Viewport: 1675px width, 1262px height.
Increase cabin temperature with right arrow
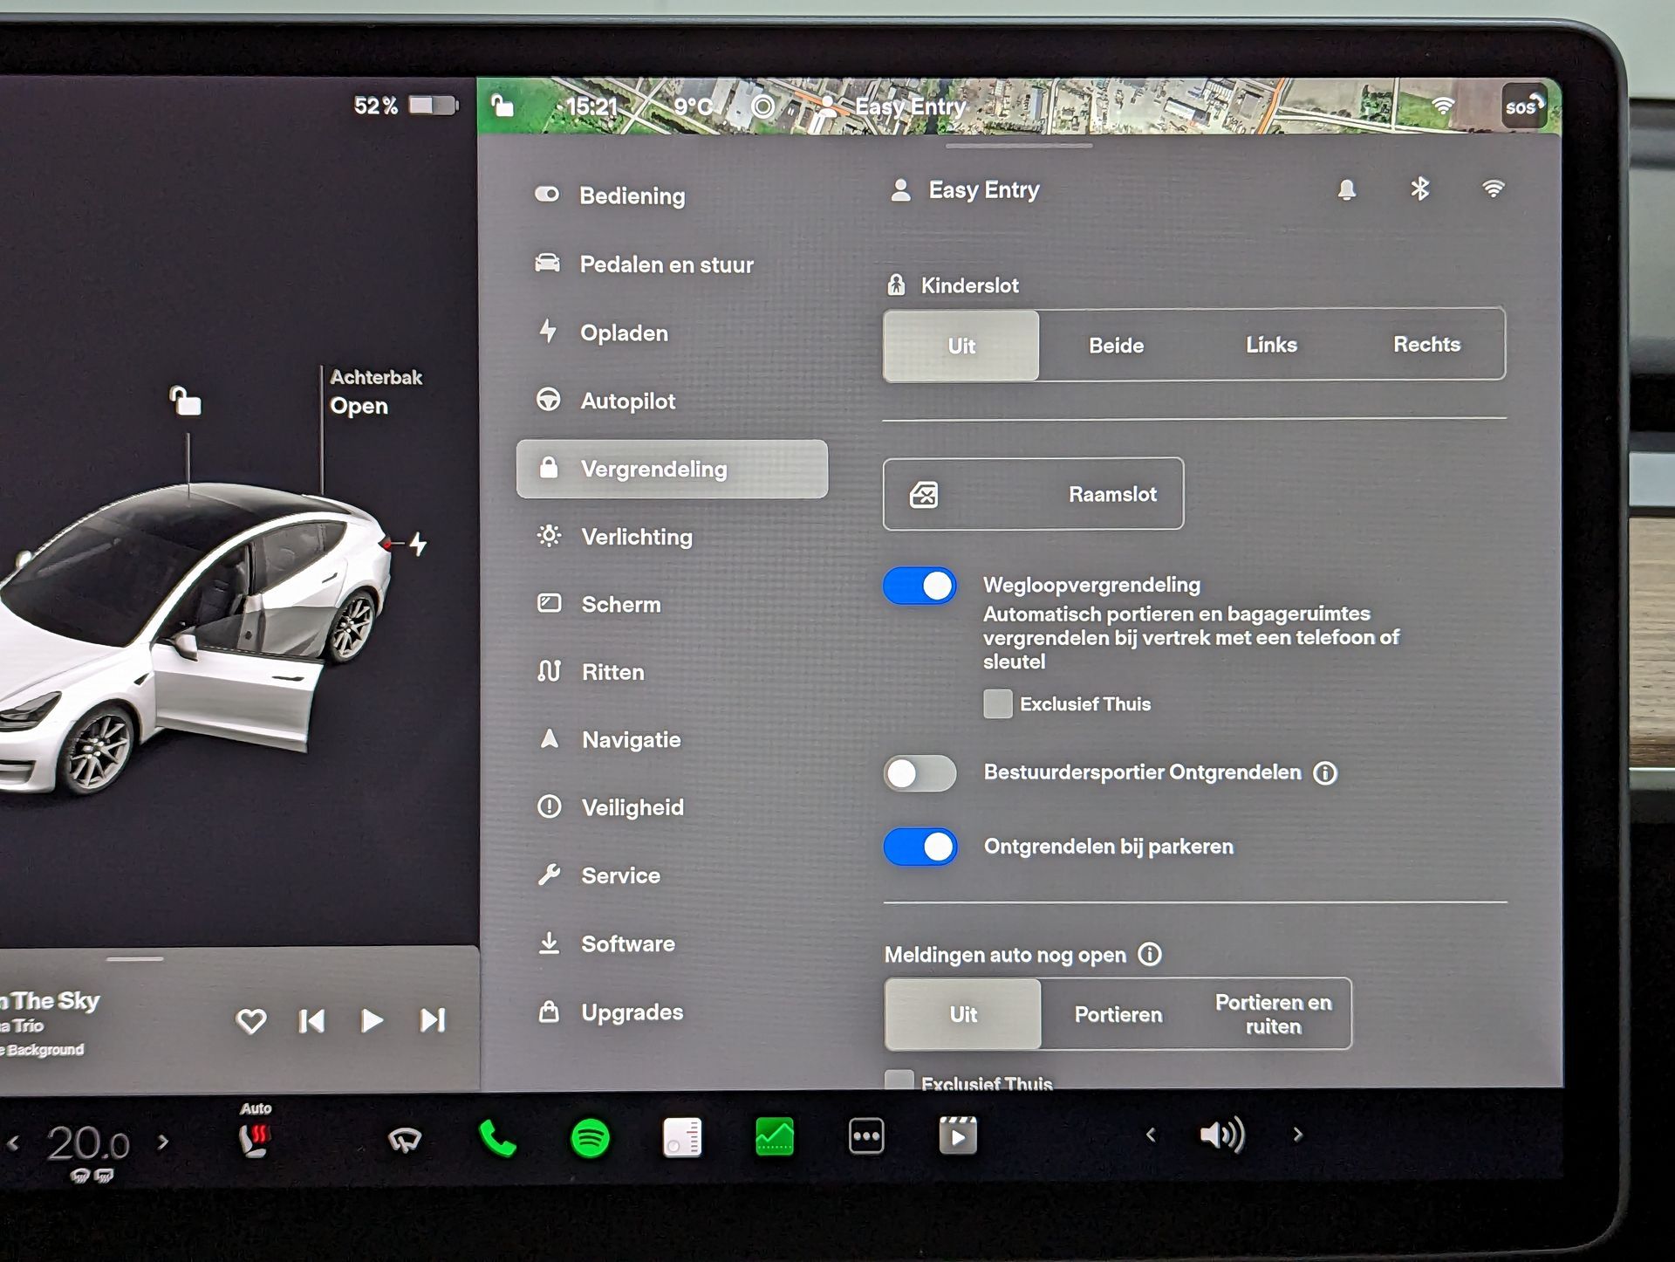point(163,1142)
